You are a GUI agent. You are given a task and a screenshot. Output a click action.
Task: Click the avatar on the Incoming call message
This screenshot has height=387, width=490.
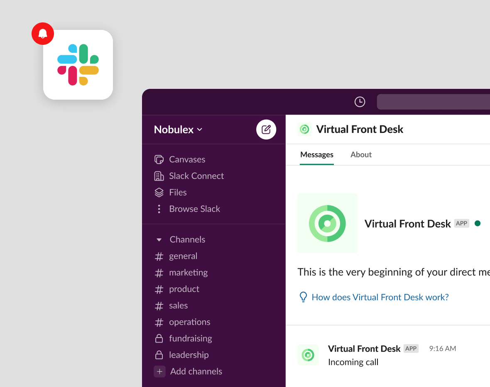pyautogui.click(x=308, y=355)
